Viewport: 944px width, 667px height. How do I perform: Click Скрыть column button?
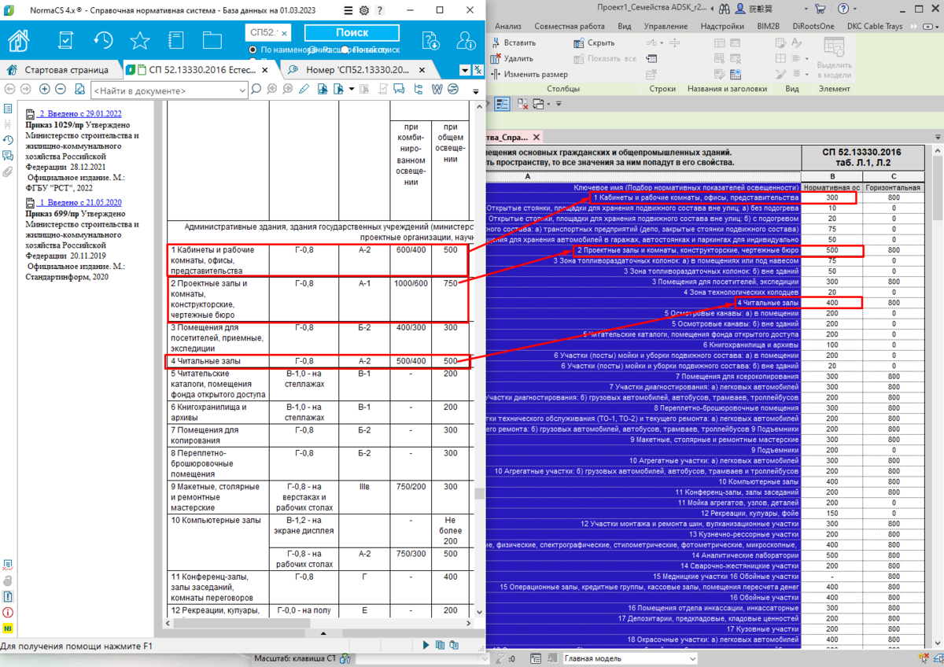pos(594,42)
